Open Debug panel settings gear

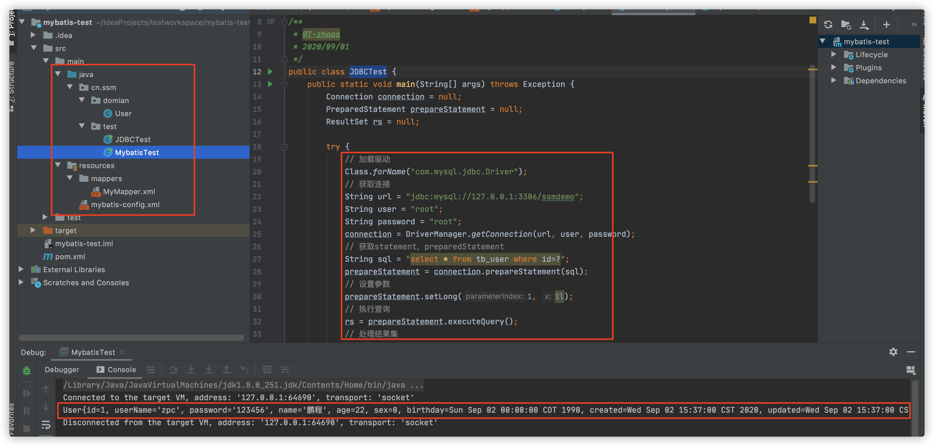click(893, 352)
